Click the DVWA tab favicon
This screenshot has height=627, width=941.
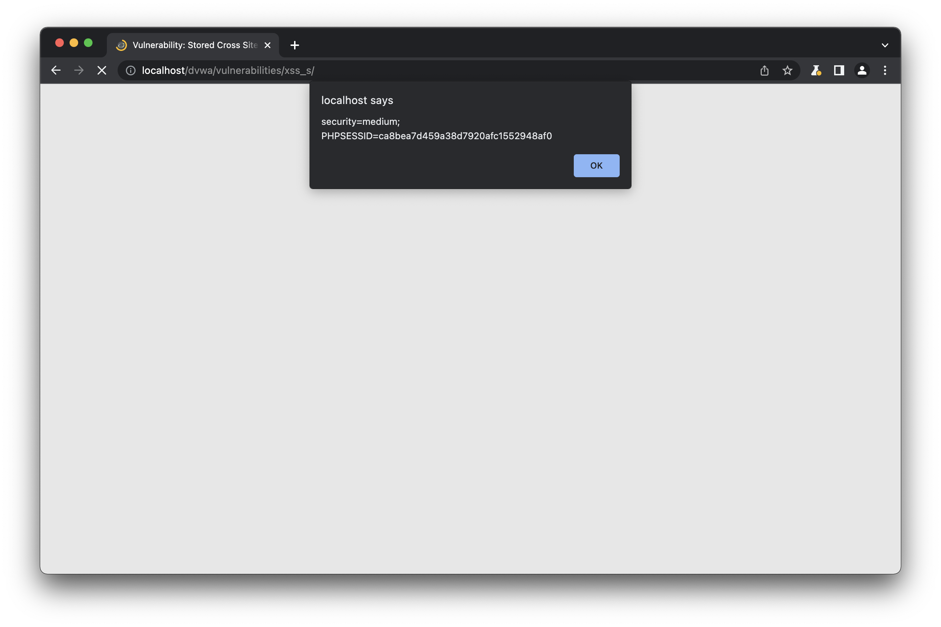click(x=122, y=45)
